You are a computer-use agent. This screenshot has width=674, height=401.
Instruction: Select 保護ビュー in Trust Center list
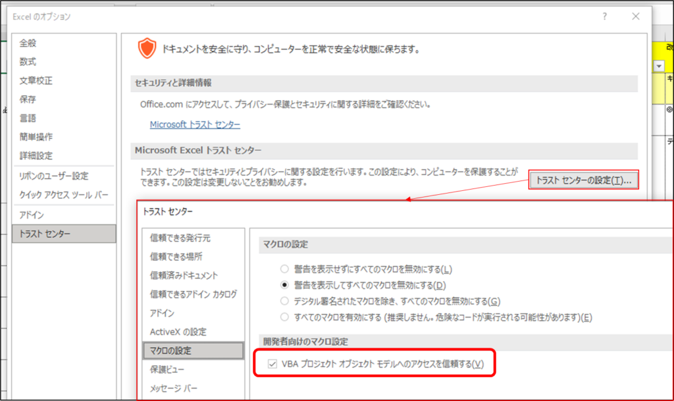(x=167, y=369)
